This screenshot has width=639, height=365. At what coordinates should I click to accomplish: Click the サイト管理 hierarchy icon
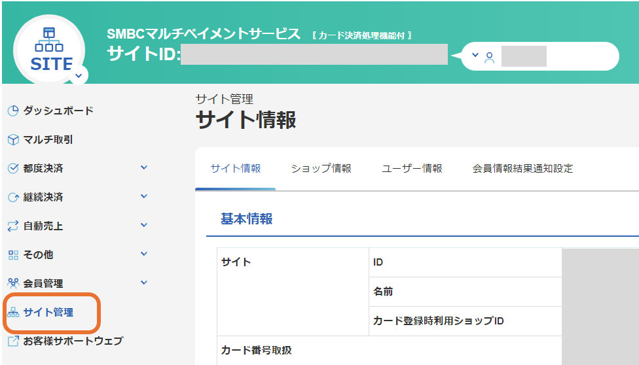13,313
